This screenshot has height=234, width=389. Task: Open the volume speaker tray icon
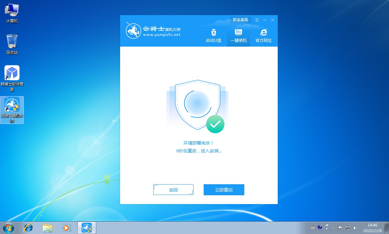(x=356, y=227)
